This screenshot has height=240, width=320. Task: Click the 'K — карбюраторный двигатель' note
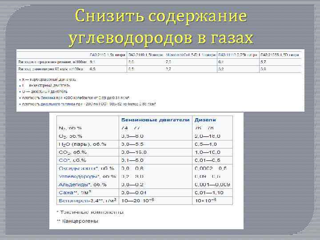click(x=49, y=80)
